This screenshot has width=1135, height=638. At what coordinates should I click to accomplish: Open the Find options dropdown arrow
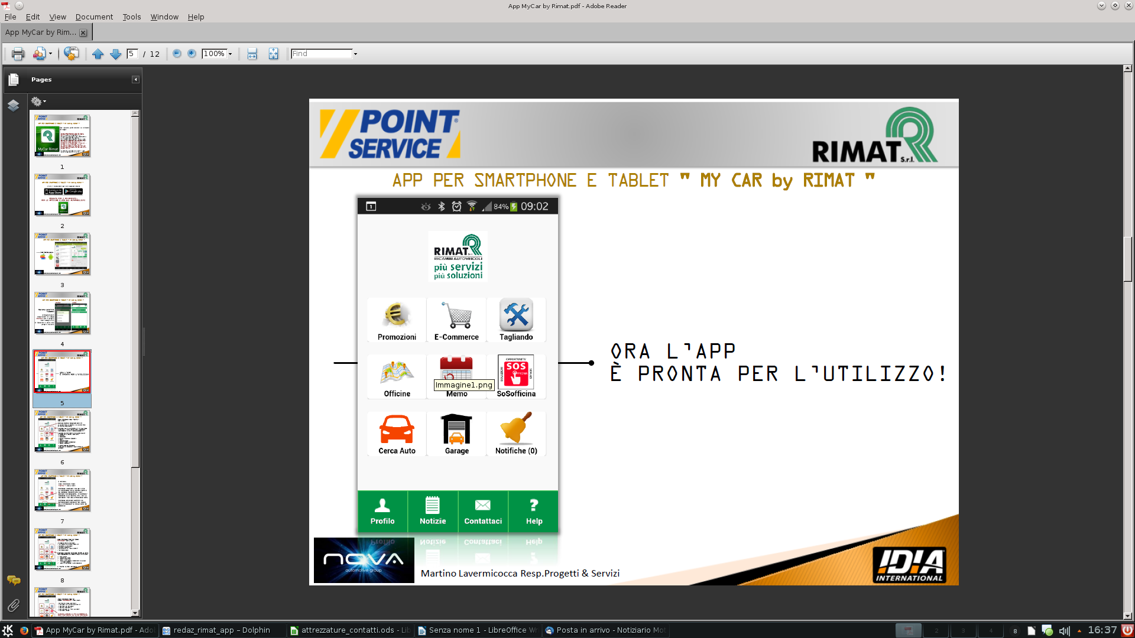pyautogui.click(x=355, y=54)
